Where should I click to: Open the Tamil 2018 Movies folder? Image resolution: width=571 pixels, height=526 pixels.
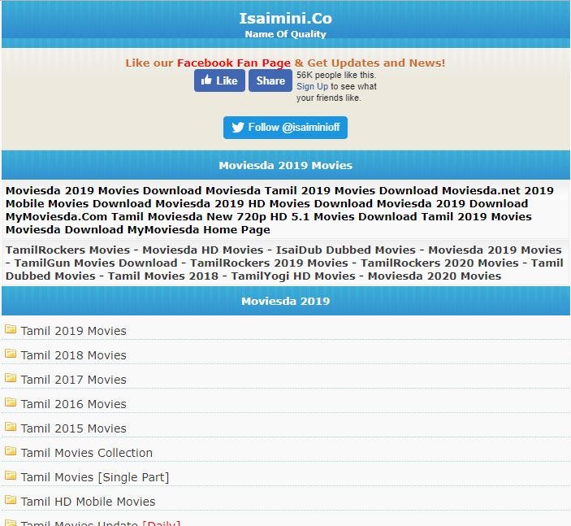(74, 355)
